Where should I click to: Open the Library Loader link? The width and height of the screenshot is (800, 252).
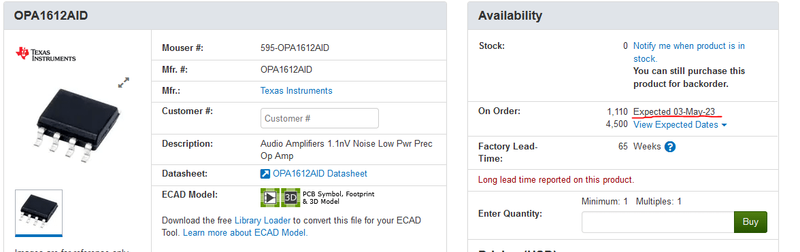pos(263,221)
